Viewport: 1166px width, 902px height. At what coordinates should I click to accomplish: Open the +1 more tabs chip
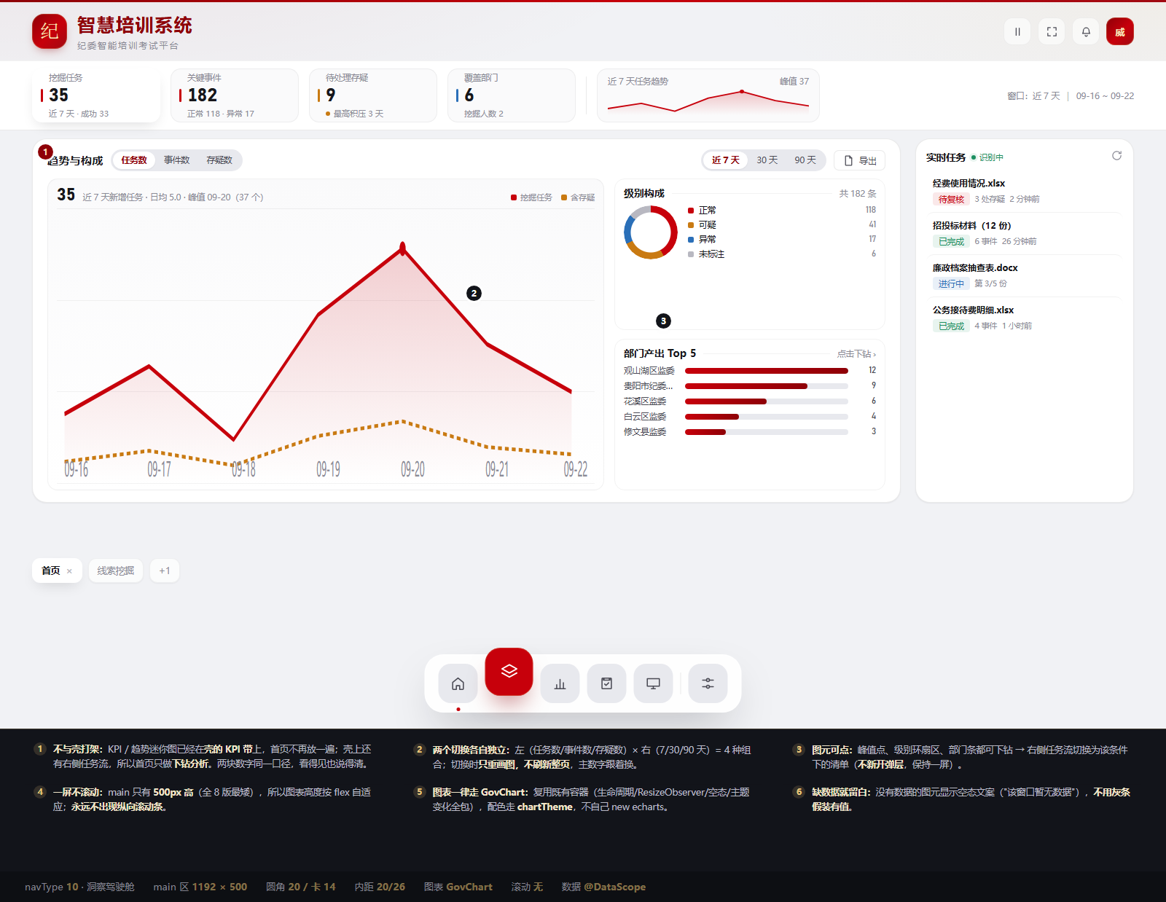tap(165, 570)
